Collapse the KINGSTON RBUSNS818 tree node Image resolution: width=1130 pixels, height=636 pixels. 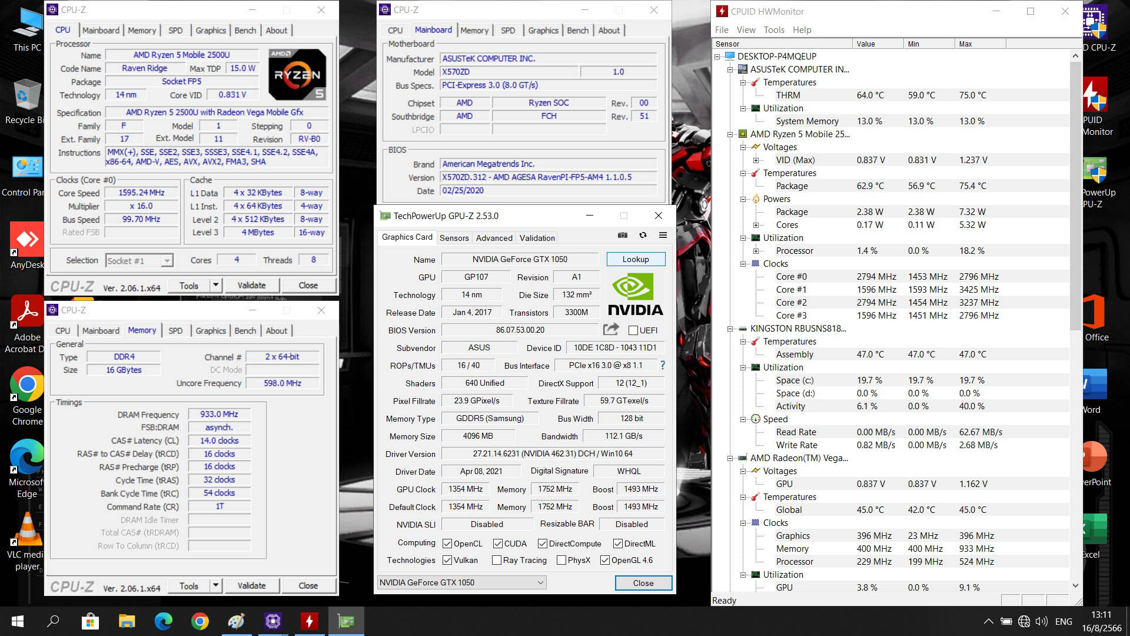[730, 329]
